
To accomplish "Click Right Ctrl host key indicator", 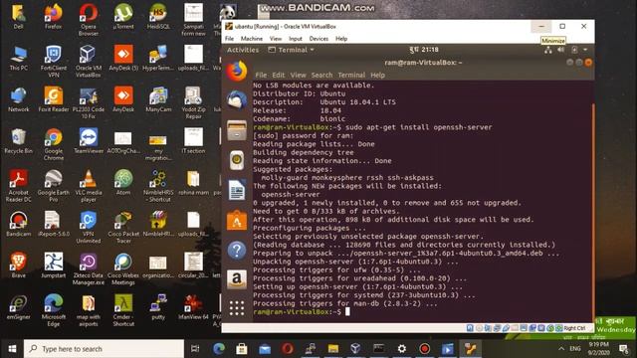I will pyautogui.click(x=574, y=328).
